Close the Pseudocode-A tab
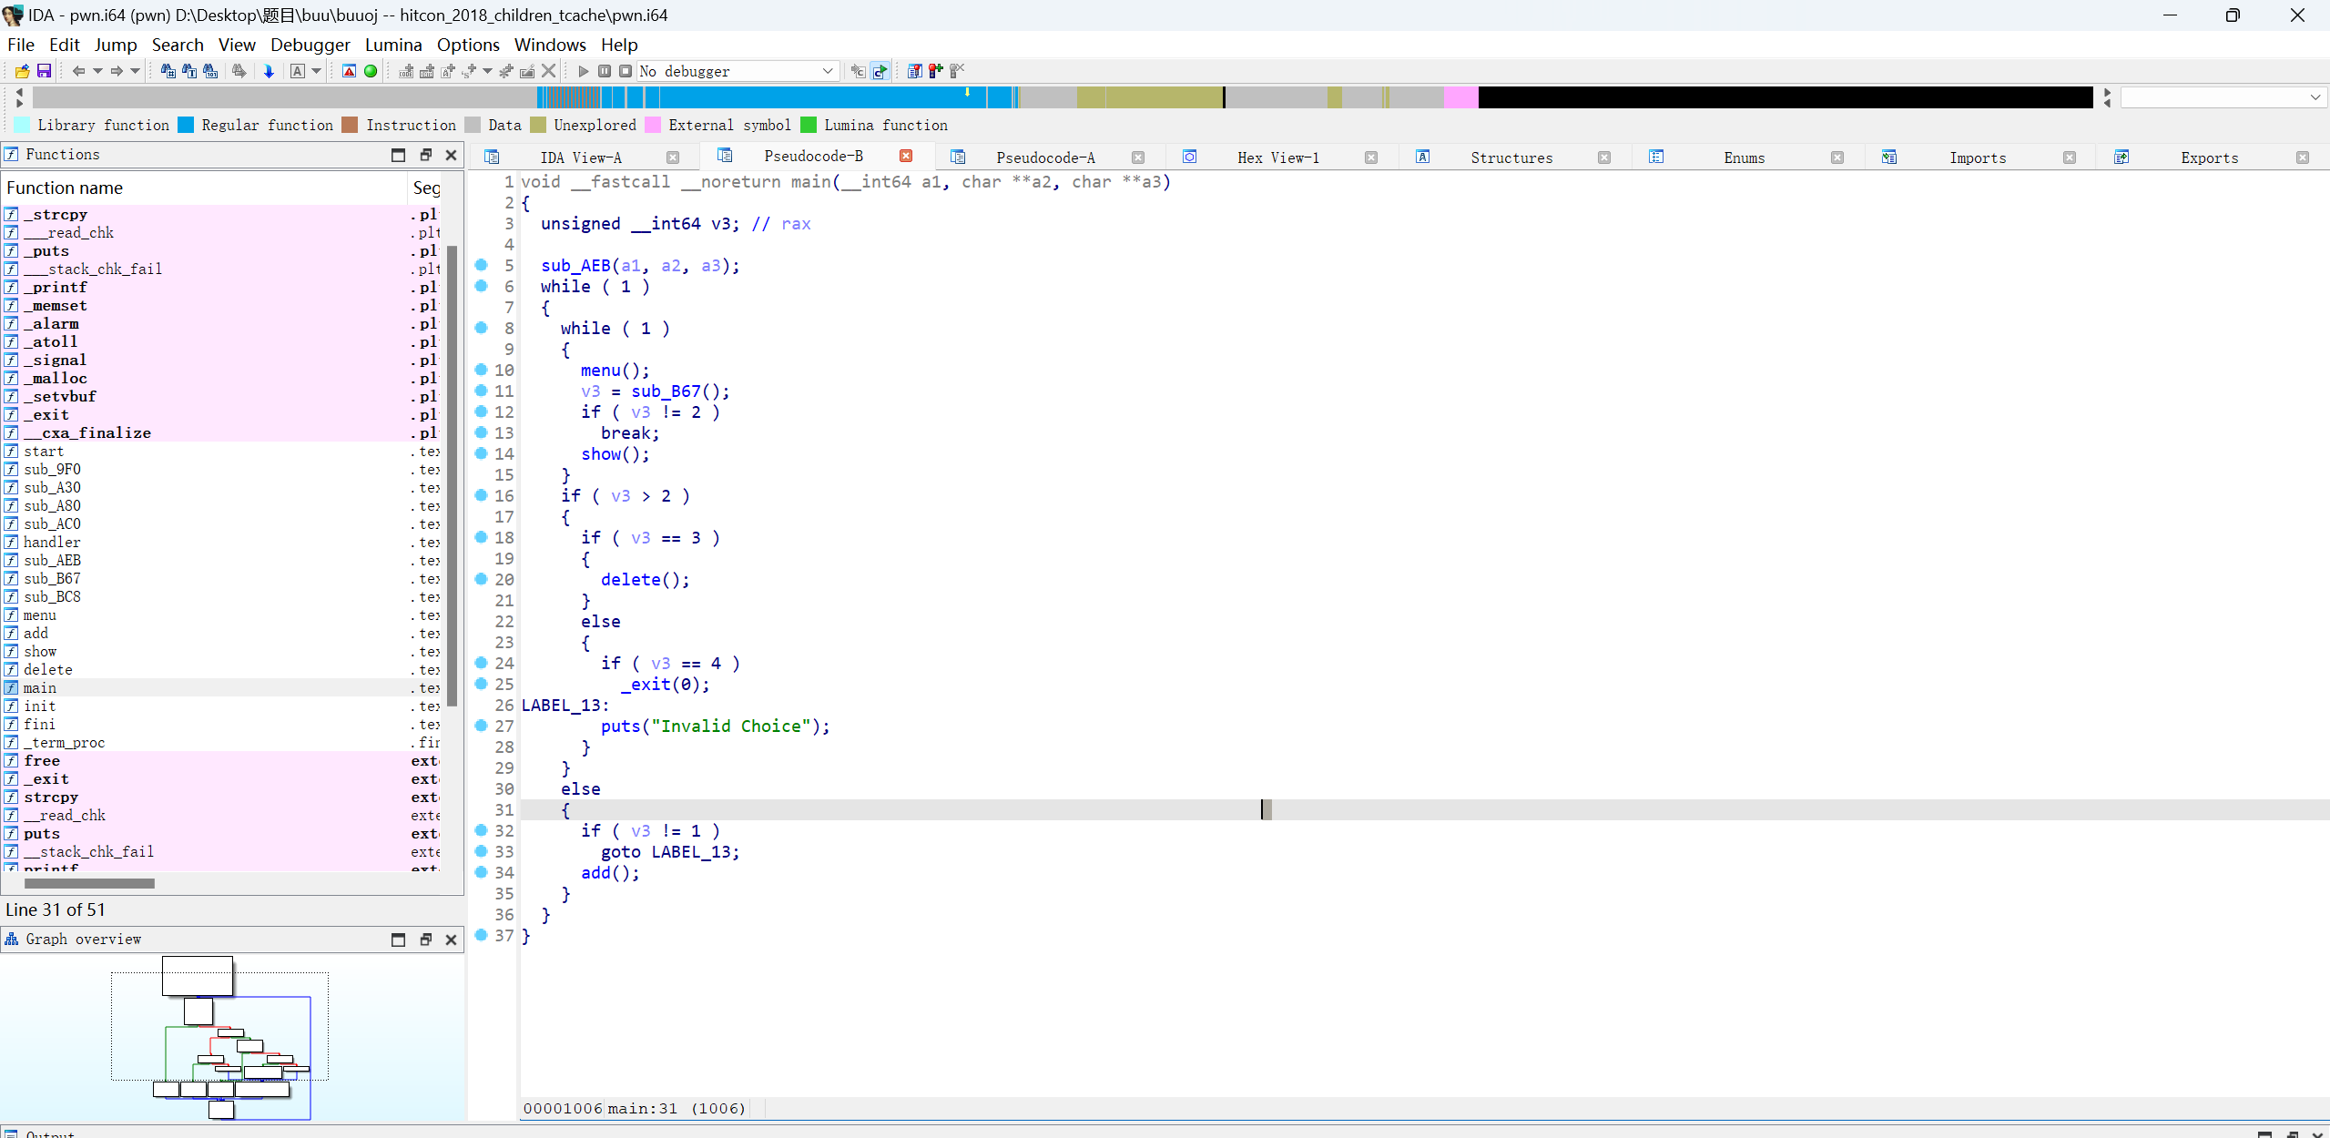Screen dimensions: 2330x1138 click(1138, 157)
